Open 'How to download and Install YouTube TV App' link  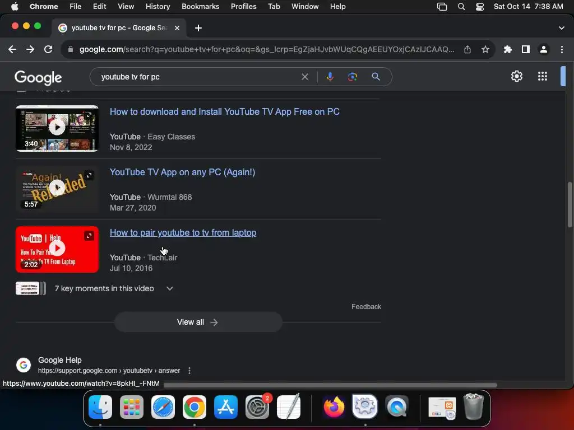point(224,112)
